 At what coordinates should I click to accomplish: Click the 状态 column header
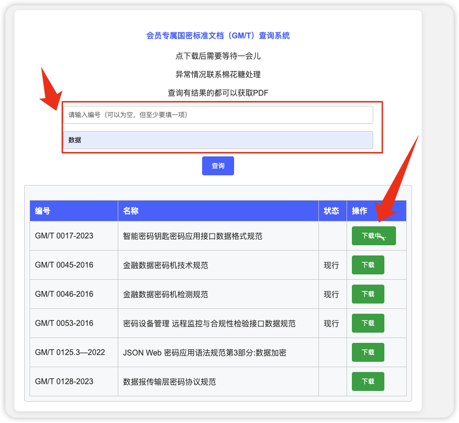tap(332, 211)
